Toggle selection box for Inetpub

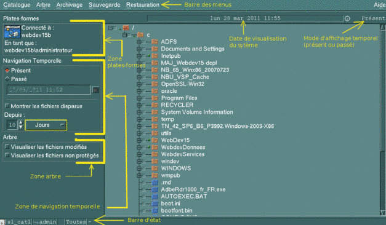point(144,56)
